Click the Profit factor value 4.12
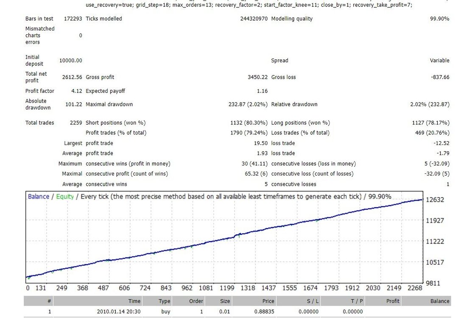This screenshot has width=464, height=318. pyautogui.click(x=77, y=91)
